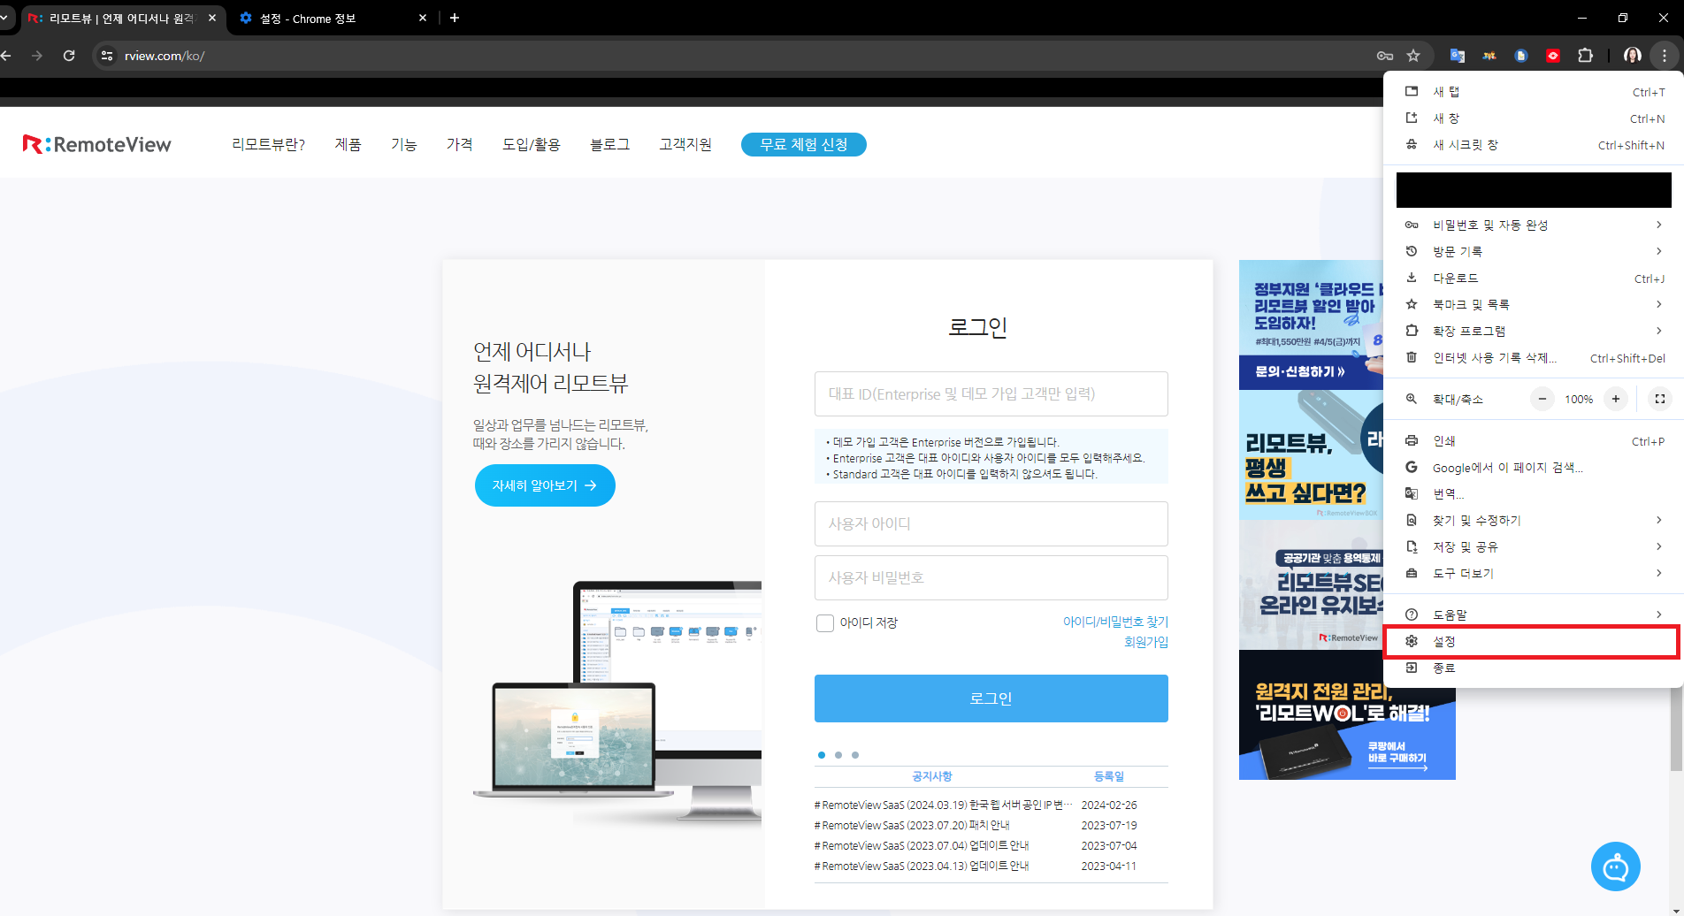Image resolution: width=1684 pixels, height=916 pixels.
Task: Expand the 확장 프로그램 submenu
Action: tap(1534, 331)
